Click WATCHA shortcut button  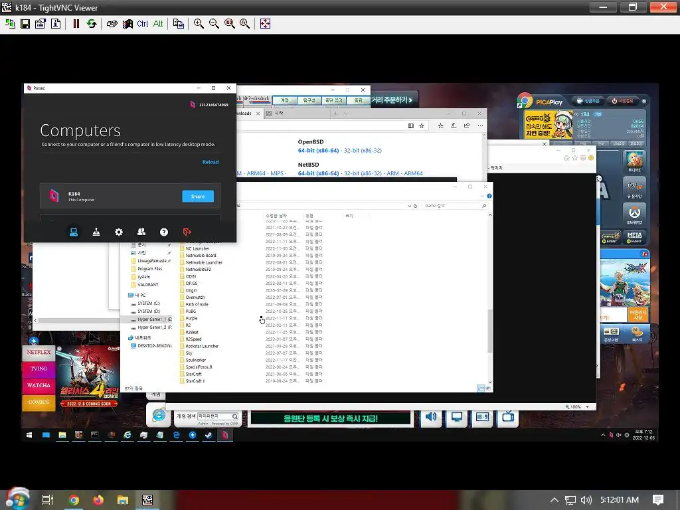(39, 385)
